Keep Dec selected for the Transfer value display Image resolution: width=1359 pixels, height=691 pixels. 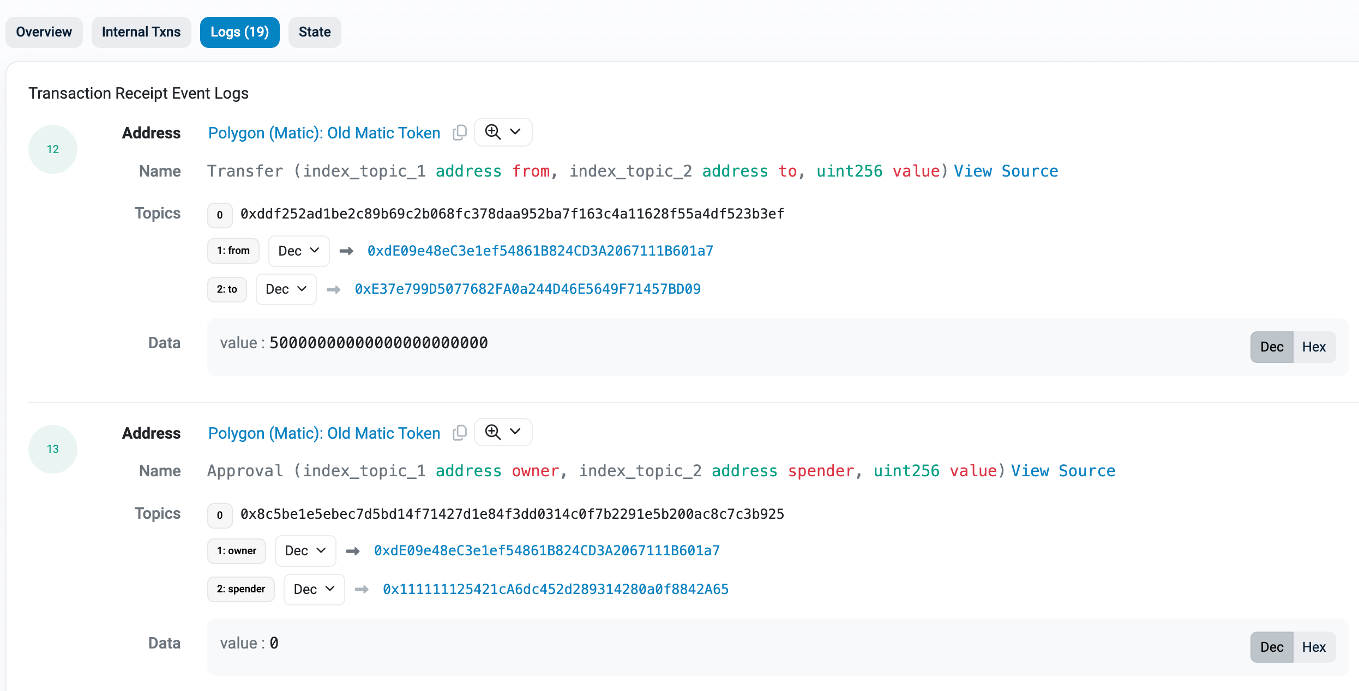1271,347
